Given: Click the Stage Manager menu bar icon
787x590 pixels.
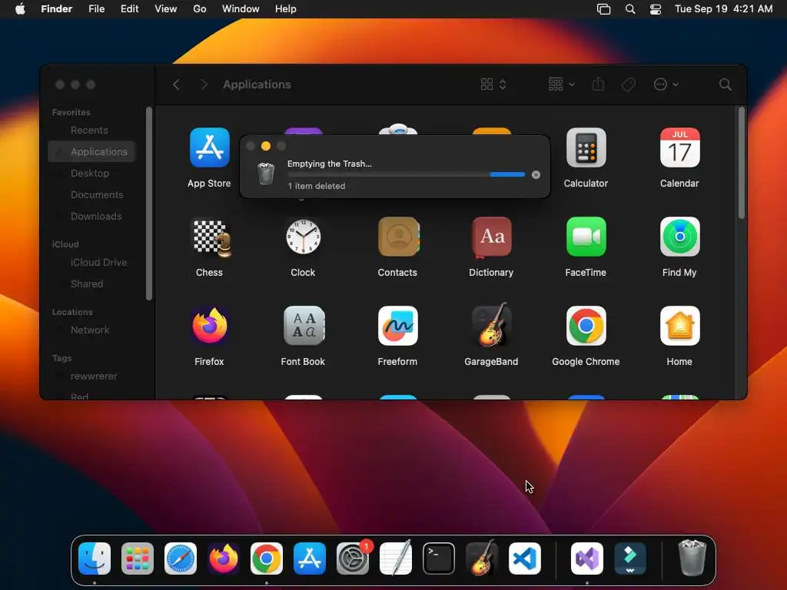Looking at the screenshot, I should (604, 9).
